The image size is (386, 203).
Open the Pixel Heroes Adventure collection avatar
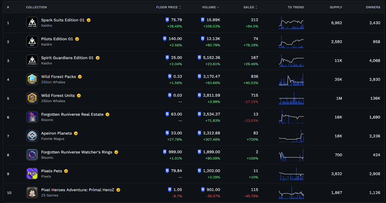tap(32, 192)
